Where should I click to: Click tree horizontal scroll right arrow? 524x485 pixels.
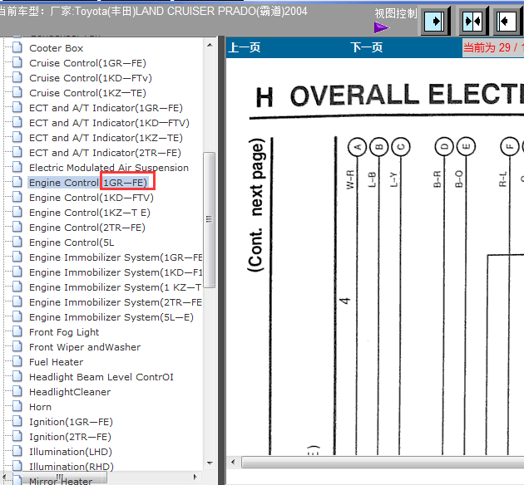(195, 477)
